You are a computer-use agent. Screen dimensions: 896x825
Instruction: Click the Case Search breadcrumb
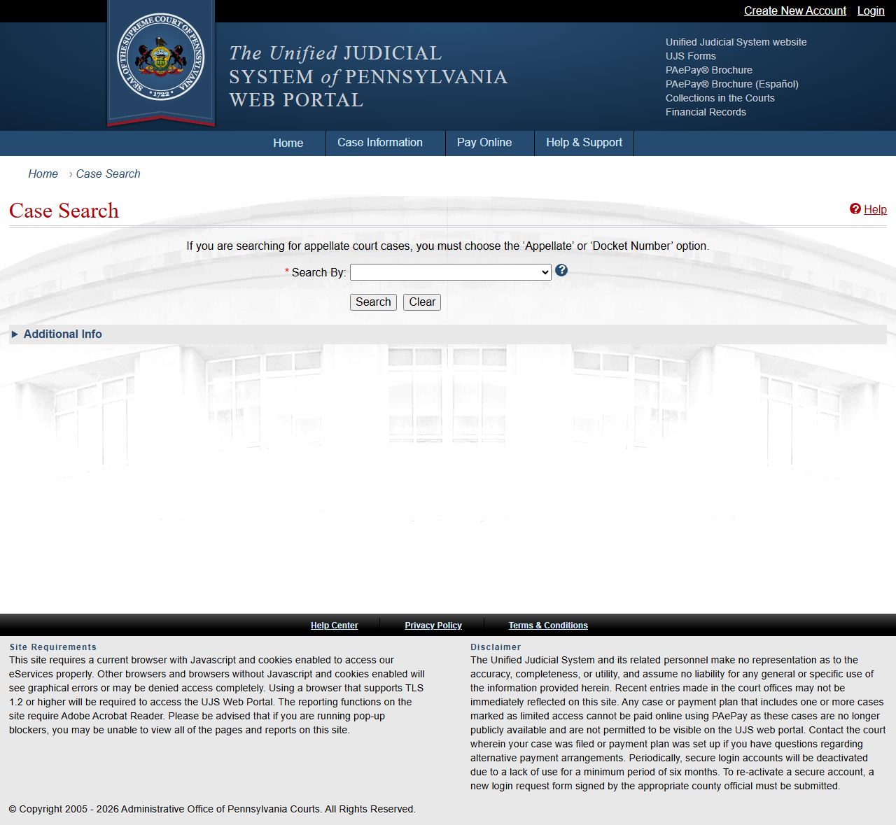pos(108,174)
